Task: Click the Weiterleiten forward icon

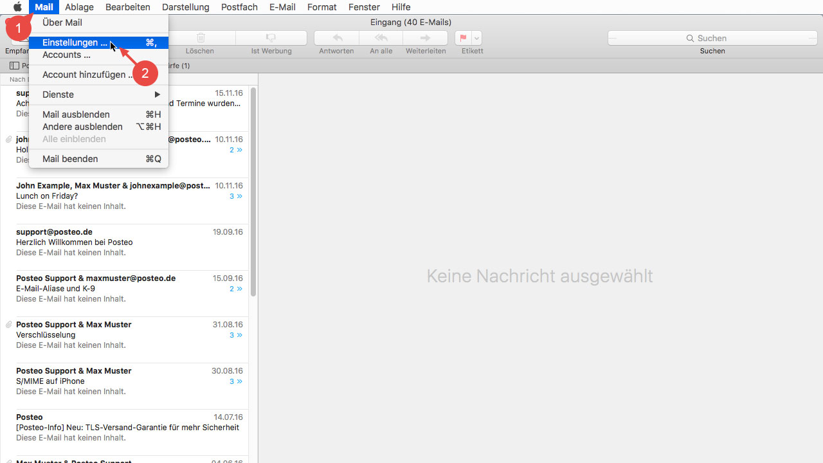Action: (x=426, y=37)
